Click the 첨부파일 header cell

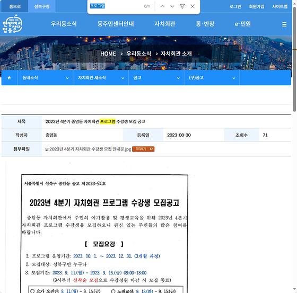coord(22,149)
